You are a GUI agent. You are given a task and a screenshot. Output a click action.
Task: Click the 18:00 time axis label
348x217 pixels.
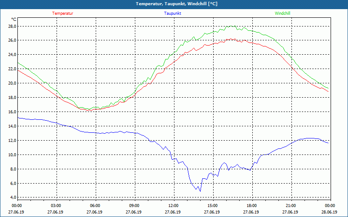coord(252,206)
